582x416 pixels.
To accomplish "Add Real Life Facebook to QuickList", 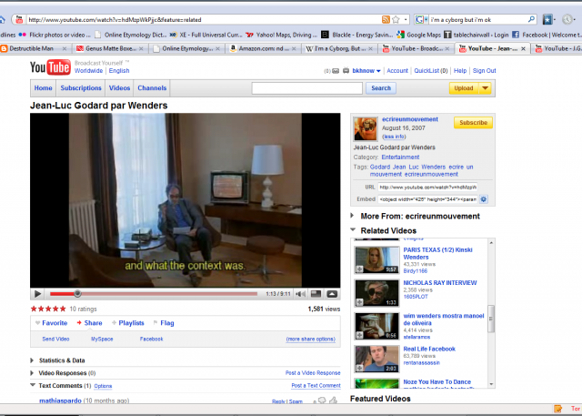I will (x=359, y=368).
